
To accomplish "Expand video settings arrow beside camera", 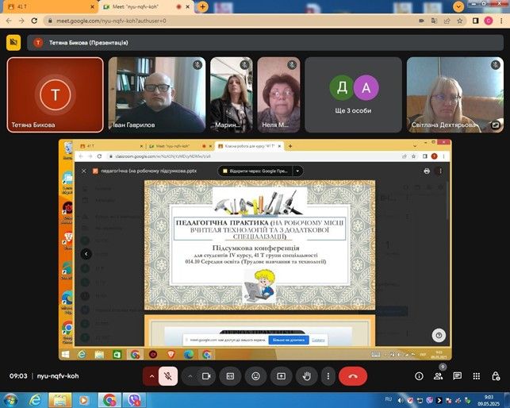I will click(190, 375).
